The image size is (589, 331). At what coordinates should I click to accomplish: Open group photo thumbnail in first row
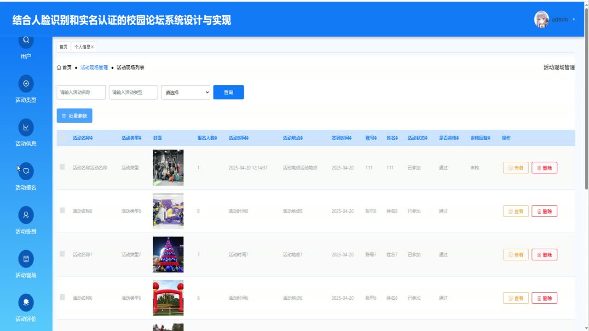(x=168, y=168)
